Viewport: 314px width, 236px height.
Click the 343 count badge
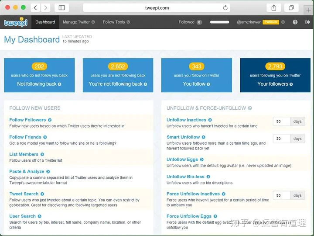click(197, 66)
